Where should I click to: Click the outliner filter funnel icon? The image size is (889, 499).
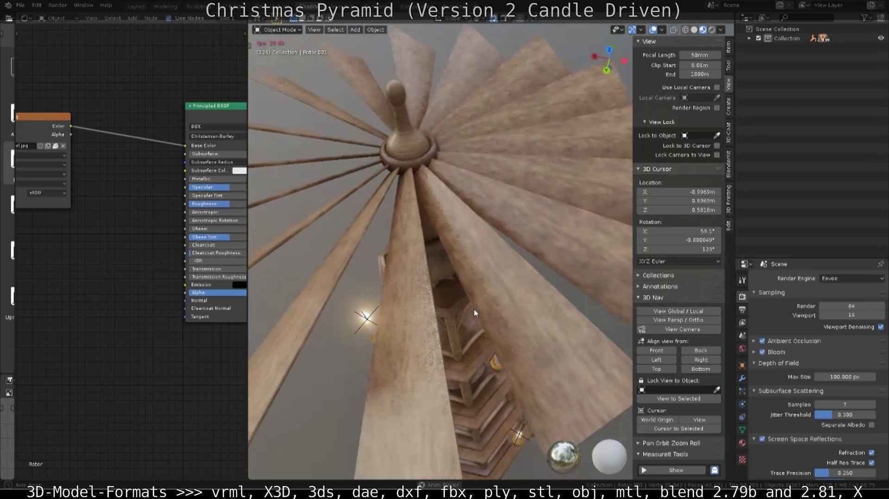[x=864, y=18]
